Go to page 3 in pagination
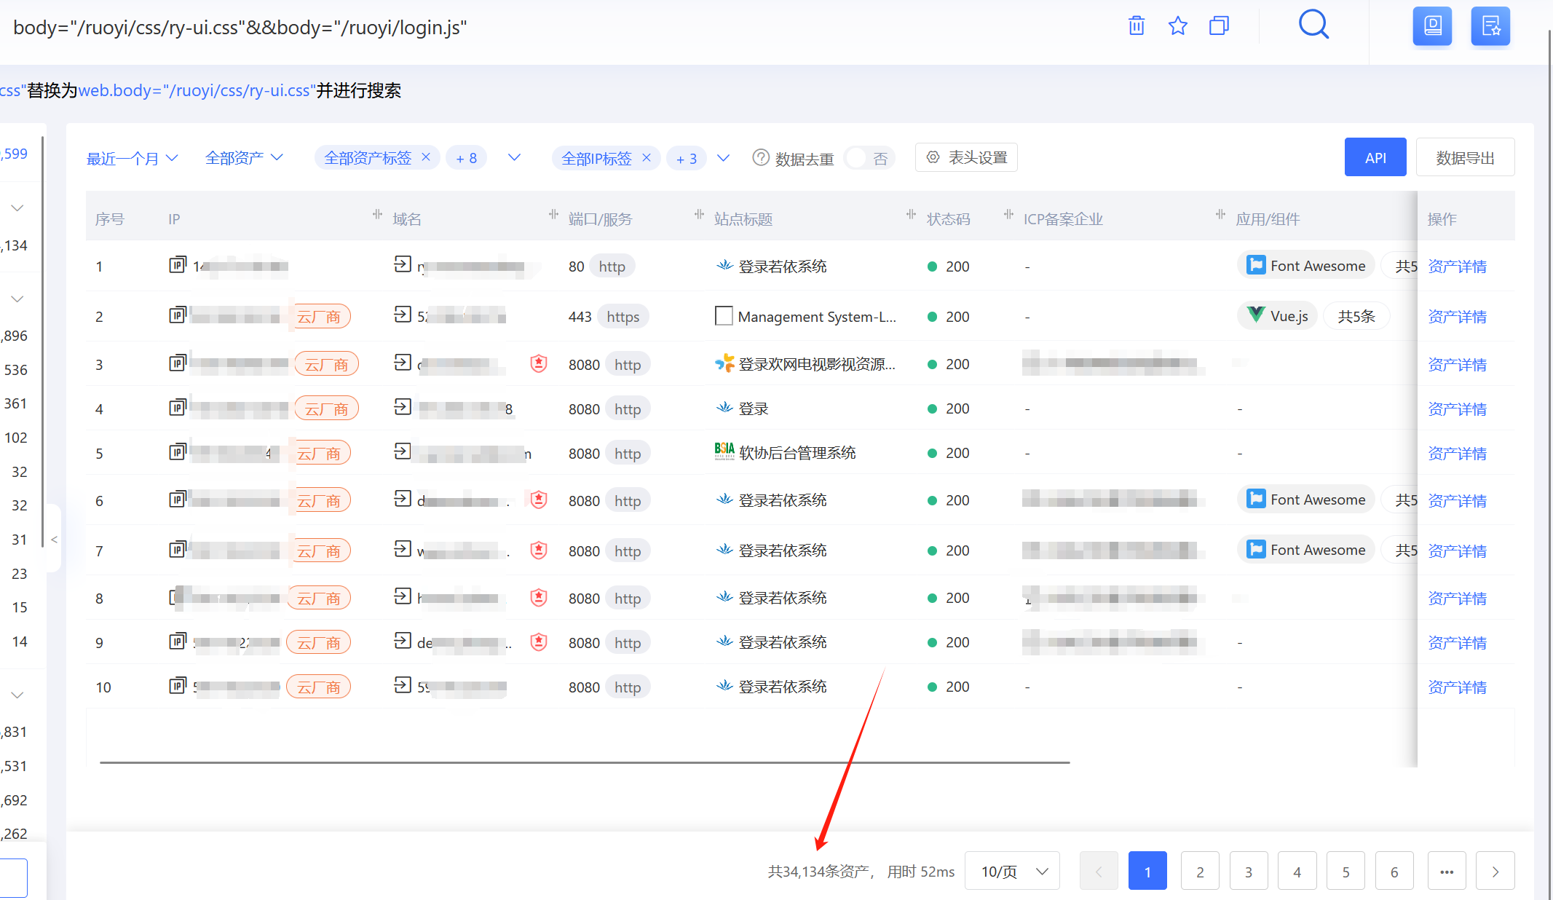 pos(1248,871)
